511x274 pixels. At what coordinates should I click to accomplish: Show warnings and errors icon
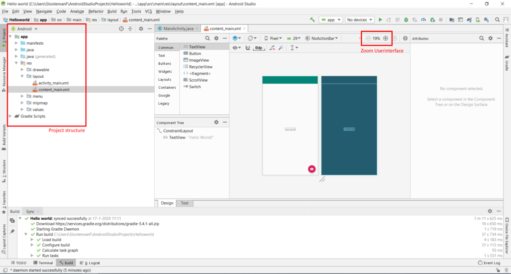click(x=405, y=38)
